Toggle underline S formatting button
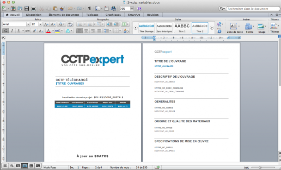The image size is (281, 170). pos(18,31)
